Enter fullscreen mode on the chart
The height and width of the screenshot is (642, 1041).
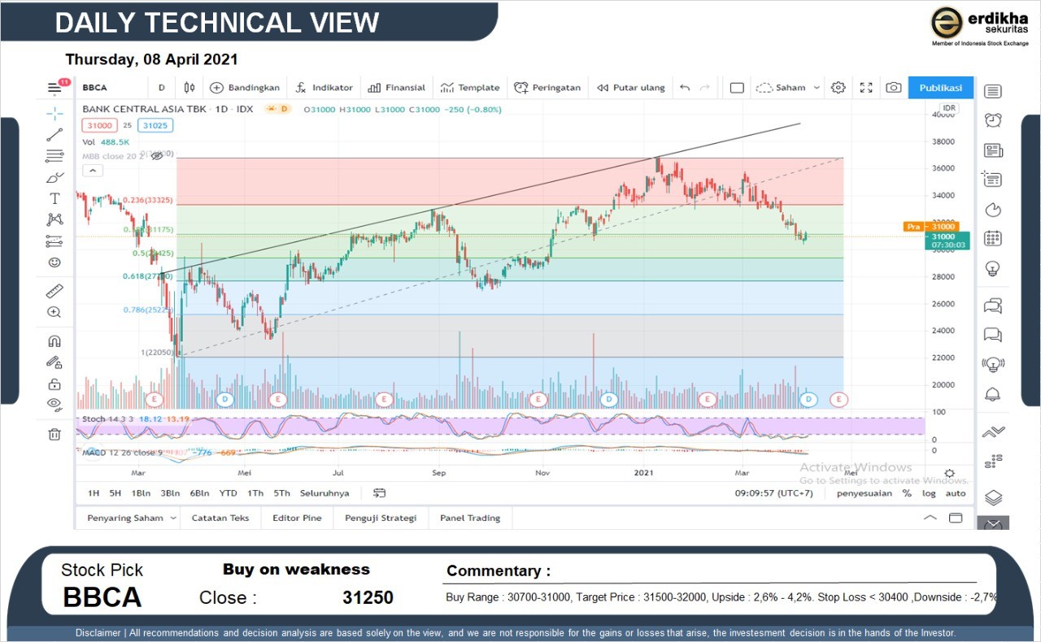[866, 88]
